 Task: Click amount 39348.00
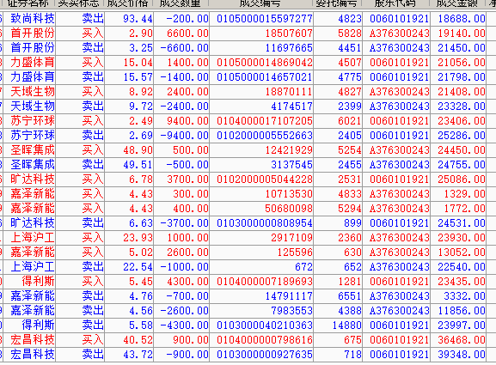(x=462, y=354)
